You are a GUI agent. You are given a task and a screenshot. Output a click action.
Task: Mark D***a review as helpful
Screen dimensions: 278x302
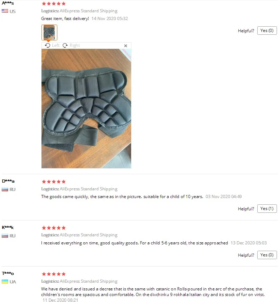pyautogui.click(x=267, y=209)
